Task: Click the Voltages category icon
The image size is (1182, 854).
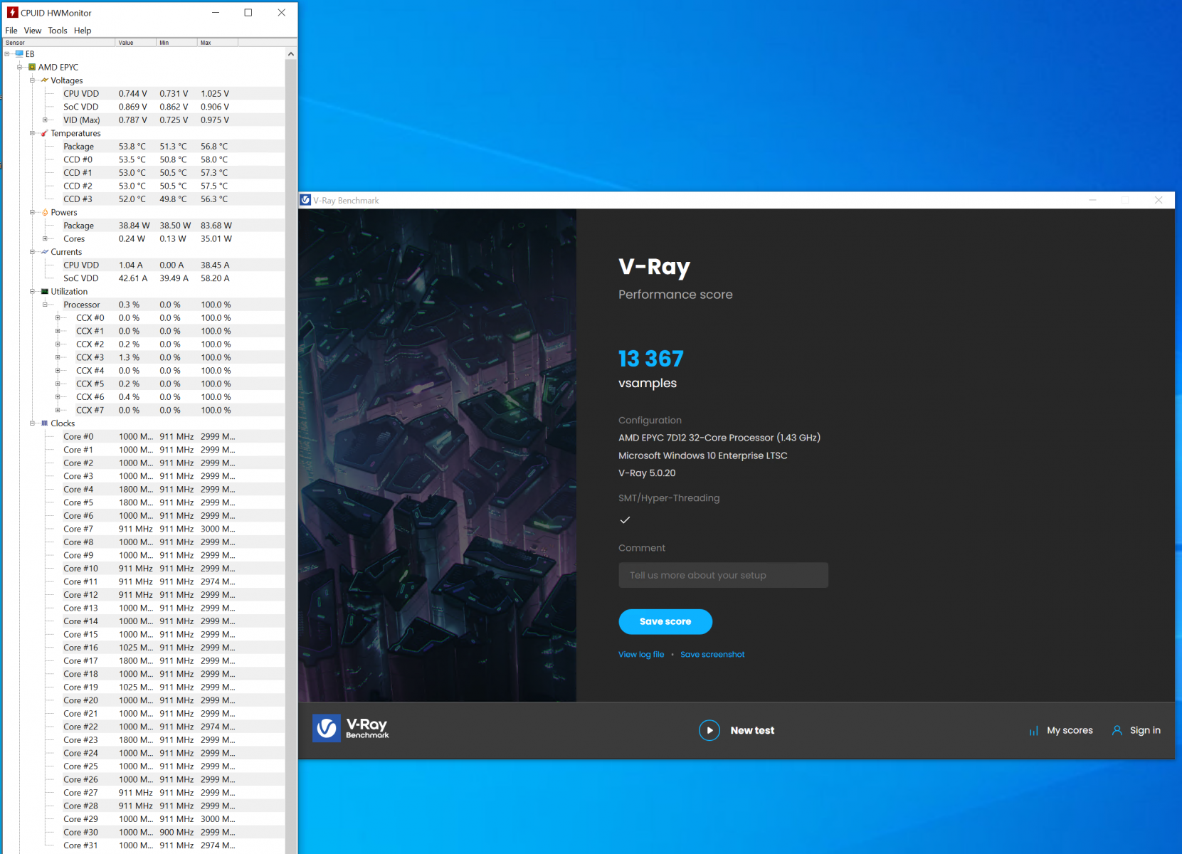Action: point(45,80)
